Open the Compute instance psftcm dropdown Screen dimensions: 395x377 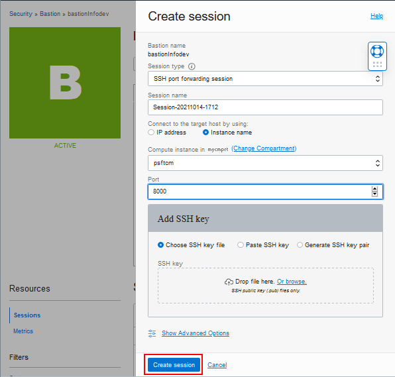pos(265,163)
